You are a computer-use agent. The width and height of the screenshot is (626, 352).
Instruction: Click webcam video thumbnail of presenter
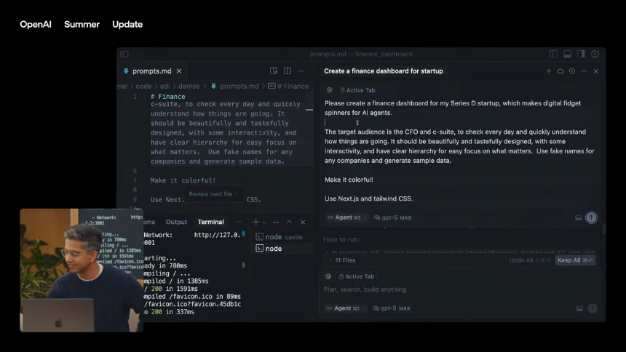(82, 271)
